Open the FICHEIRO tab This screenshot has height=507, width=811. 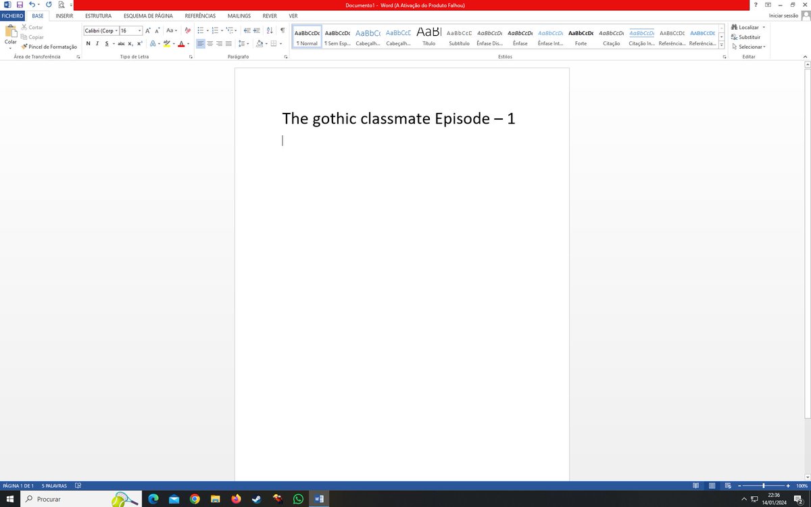click(x=13, y=16)
